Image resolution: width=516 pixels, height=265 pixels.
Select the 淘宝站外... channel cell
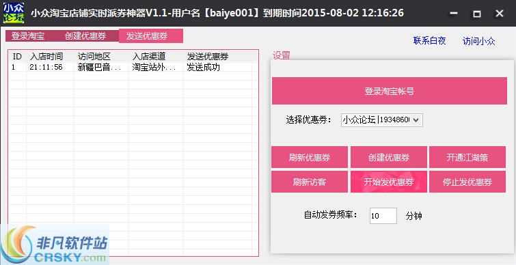pos(156,68)
